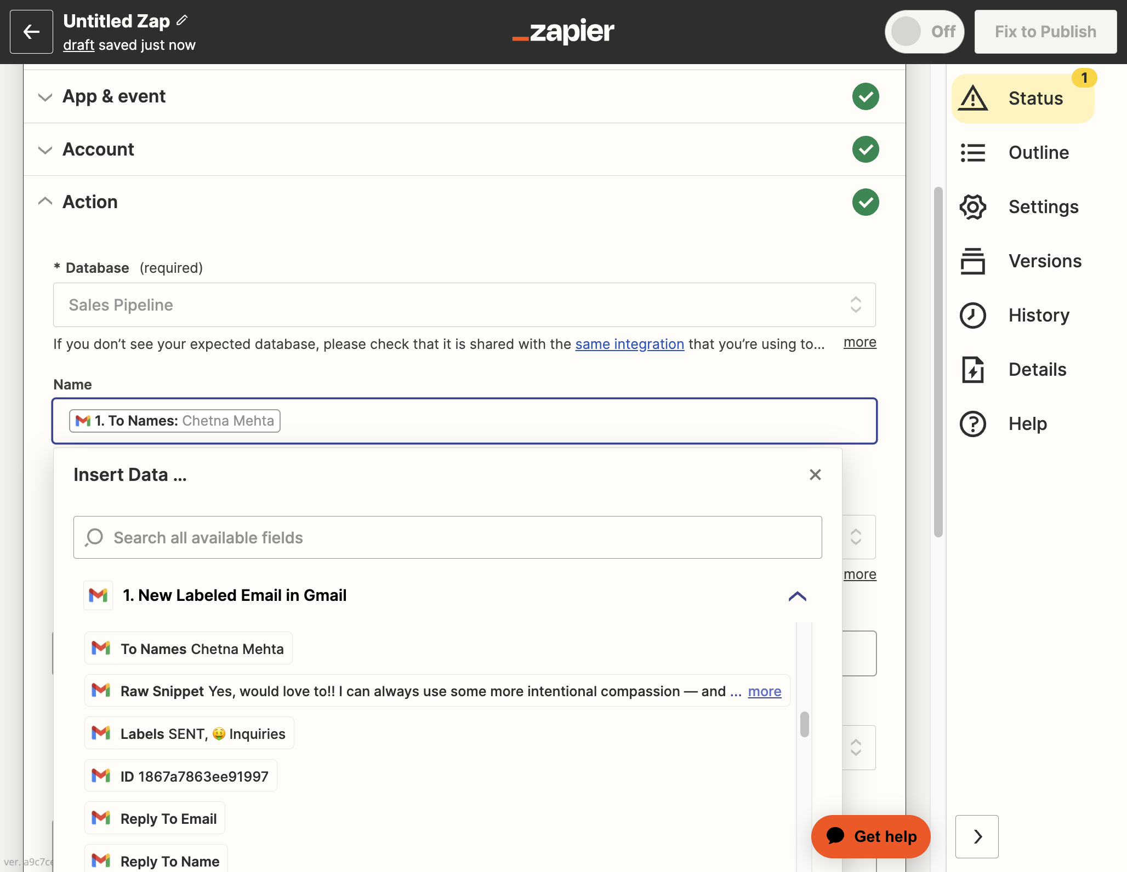This screenshot has height=872, width=1127.
Task: Select Reply To Name field
Action: tap(156, 859)
